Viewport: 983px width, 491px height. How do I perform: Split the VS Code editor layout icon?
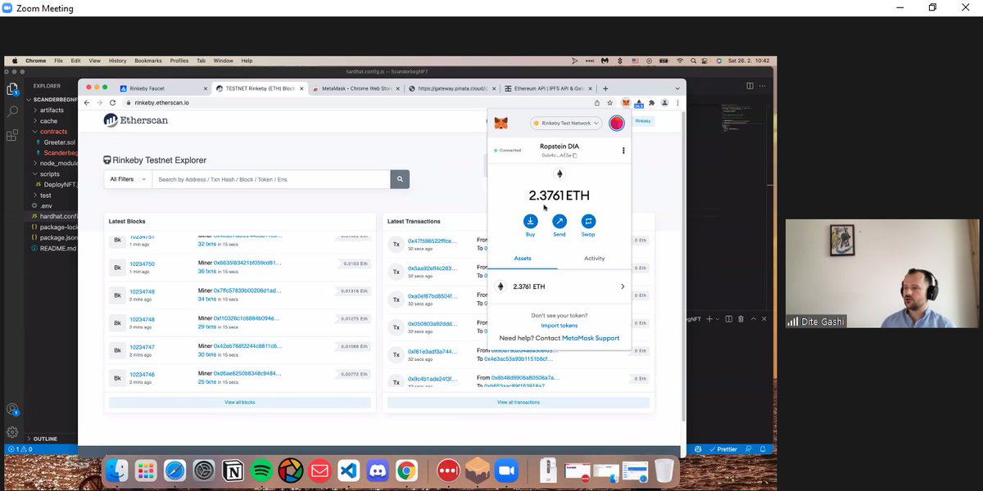tap(750, 85)
